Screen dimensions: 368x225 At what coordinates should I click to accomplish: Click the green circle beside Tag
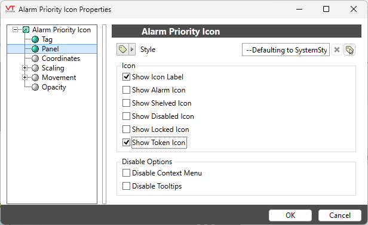click(35, 39)
